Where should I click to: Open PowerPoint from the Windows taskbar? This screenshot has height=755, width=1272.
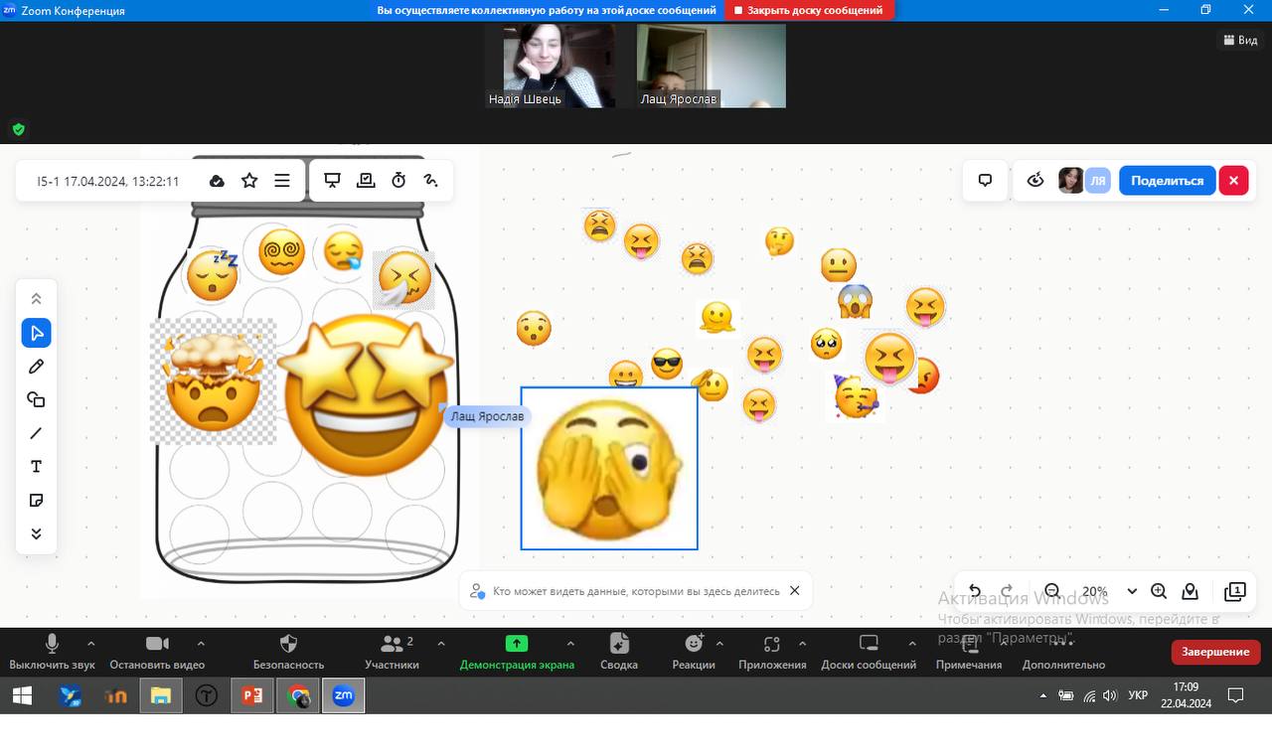pyautogui.click(x=252, y=696)
